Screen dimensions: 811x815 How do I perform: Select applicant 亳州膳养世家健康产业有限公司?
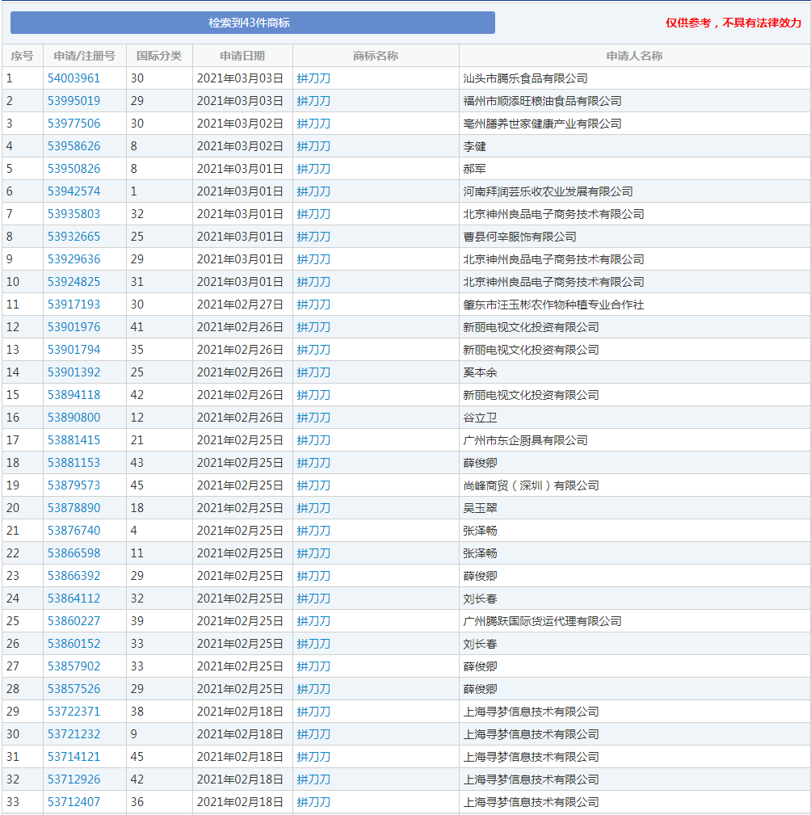point(542,124)
